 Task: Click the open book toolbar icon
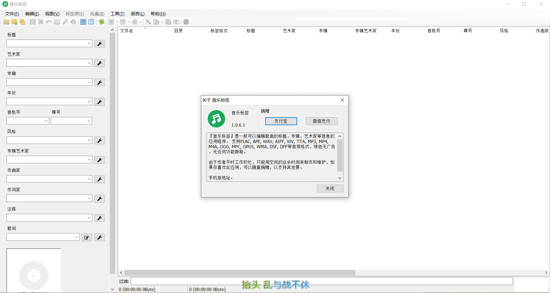(x=57, y=22)
